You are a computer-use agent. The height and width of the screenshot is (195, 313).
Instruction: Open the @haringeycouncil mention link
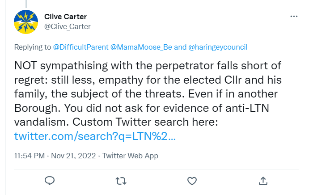pos(218,47)
